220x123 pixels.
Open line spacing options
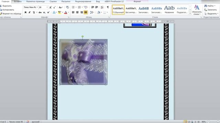91,12
